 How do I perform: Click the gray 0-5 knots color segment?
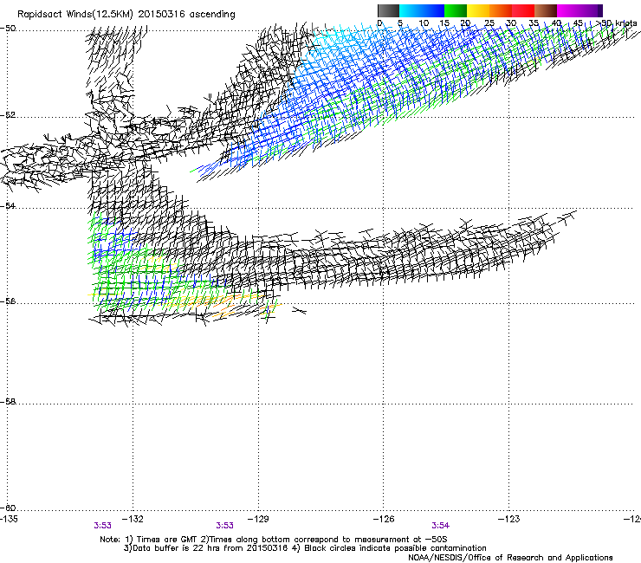pos(388,10)
